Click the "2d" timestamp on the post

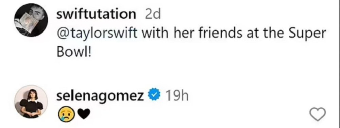tap(153, 14)
